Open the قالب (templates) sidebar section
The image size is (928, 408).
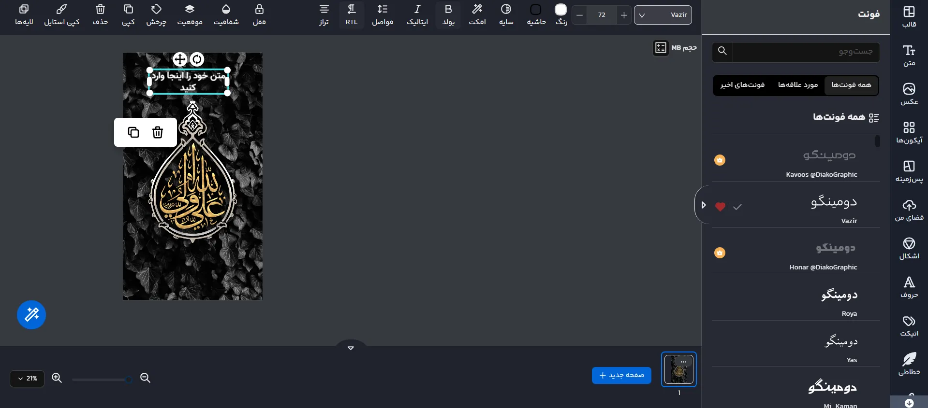(x=909, y=16)
